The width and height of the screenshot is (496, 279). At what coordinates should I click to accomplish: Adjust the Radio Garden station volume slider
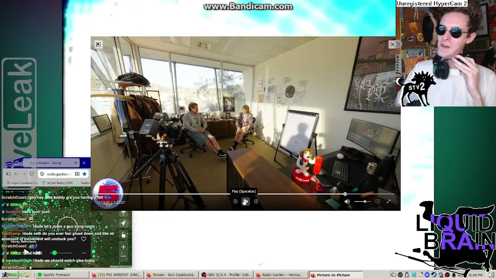(x=62, y=253)
